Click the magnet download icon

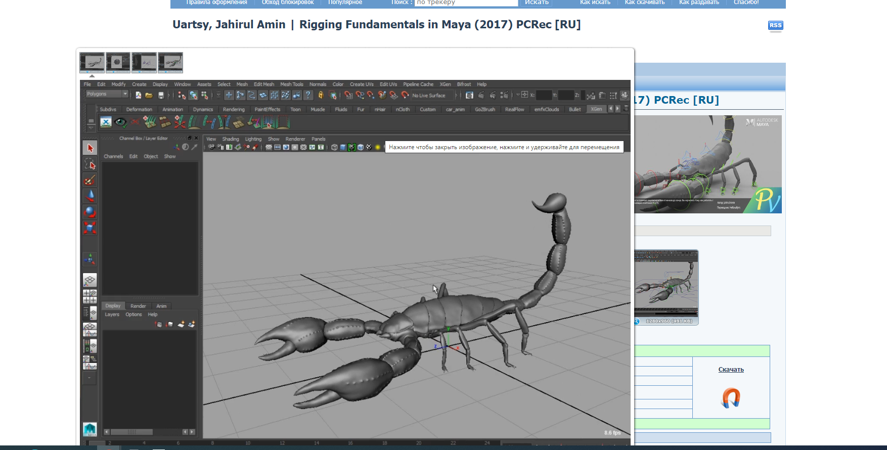731,398
